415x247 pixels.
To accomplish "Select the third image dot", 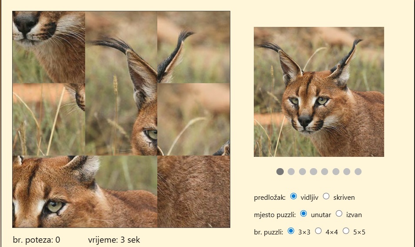I will coord(302,172).
